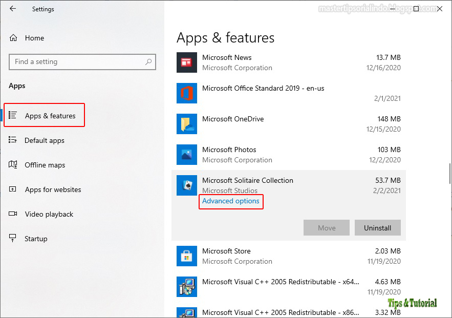Maximize the Settings window
The height and width of the screenshot is (318, 452).
[x=416, y=9]
